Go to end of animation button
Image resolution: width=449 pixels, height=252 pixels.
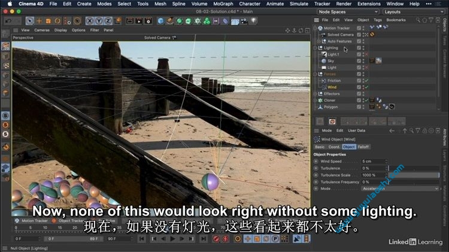[204, 239]
